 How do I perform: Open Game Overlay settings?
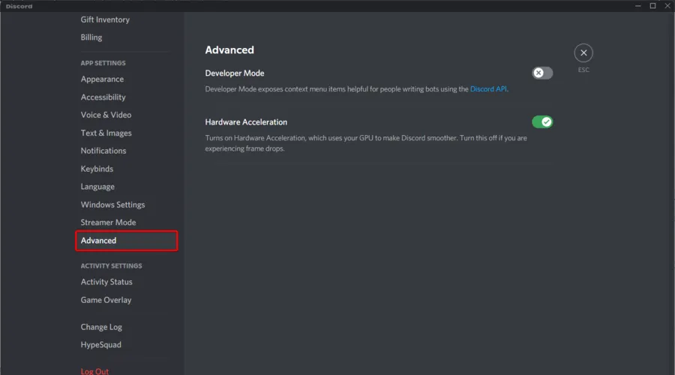(x=106, y=300)
